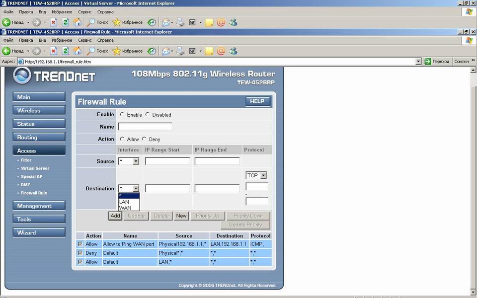Open the Management section in sidebar
The height and width of the screenshot is (298, 477).
[39, 206]
